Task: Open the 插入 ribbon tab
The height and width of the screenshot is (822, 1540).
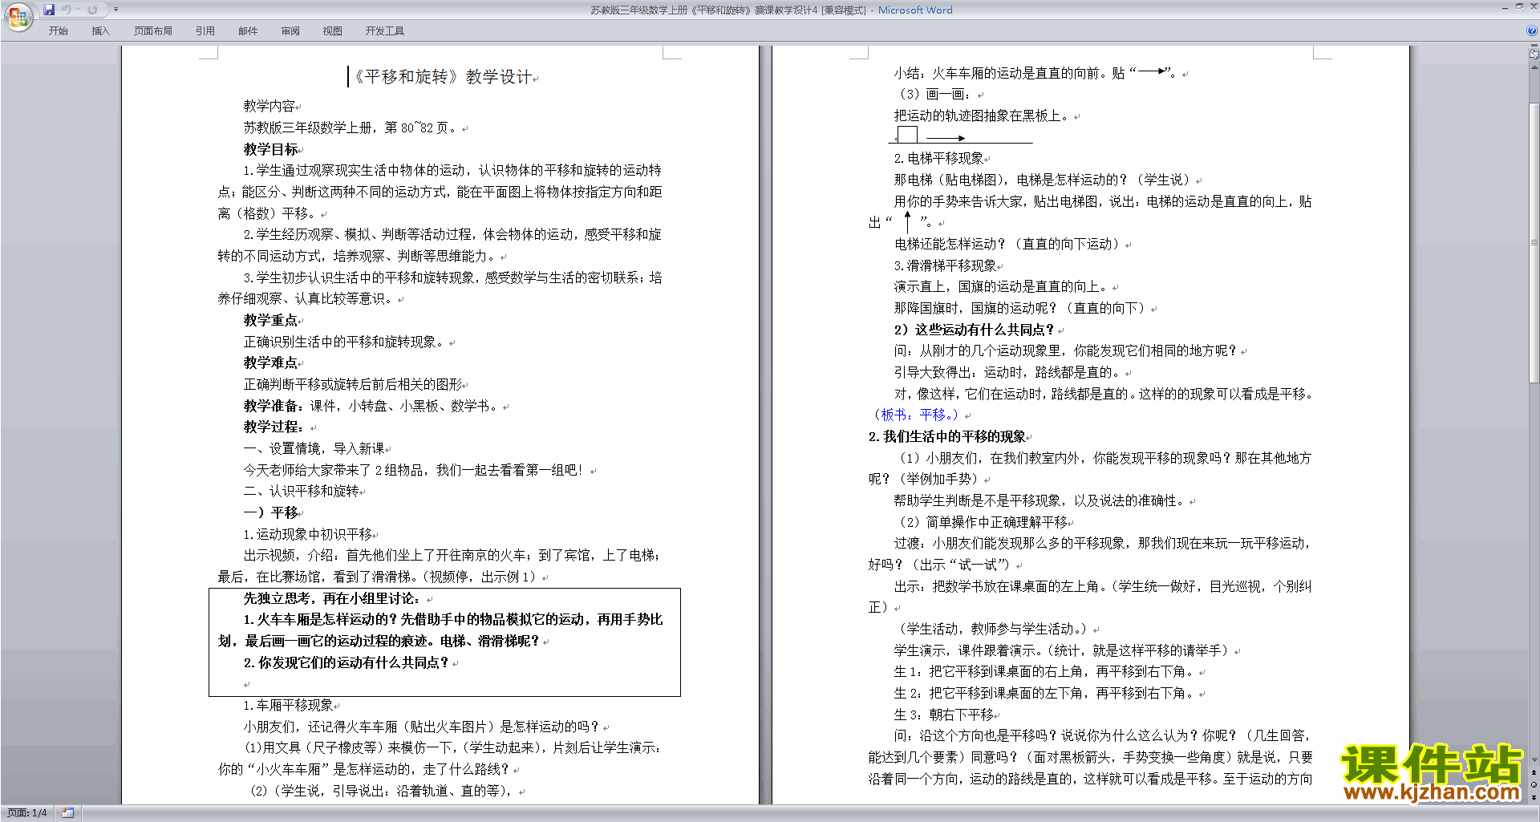Action: [x=100, y=31]
